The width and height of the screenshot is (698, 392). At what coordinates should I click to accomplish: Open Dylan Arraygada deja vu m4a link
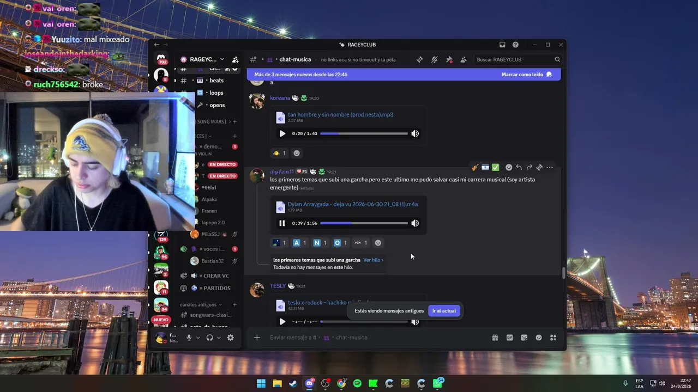[x=353, y=204]
